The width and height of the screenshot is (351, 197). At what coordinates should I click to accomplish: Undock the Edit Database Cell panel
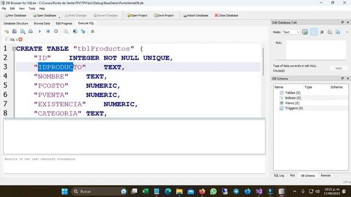point(342,22)
